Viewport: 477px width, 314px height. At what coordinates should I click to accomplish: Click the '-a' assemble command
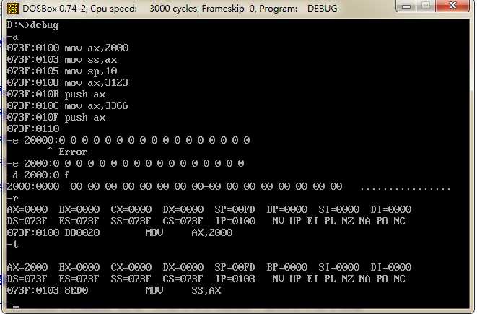12,37
